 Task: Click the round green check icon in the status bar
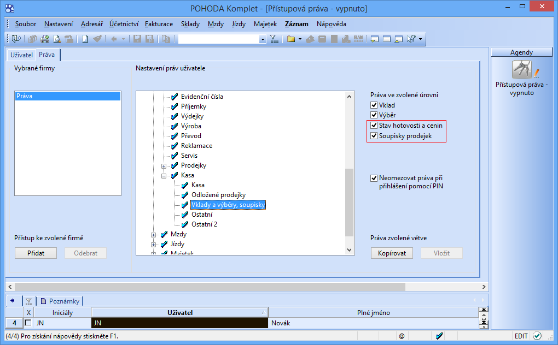[537, 336]
